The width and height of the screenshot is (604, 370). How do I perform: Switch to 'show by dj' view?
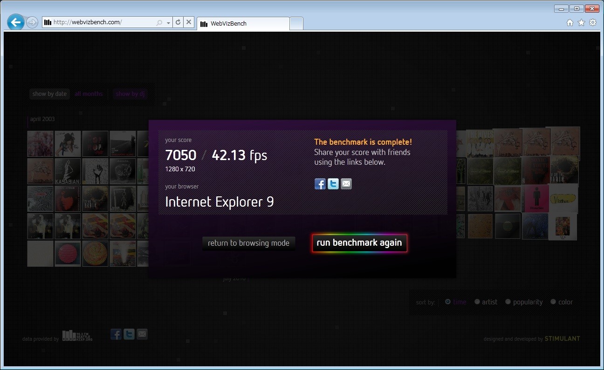(x=130, y=94)
